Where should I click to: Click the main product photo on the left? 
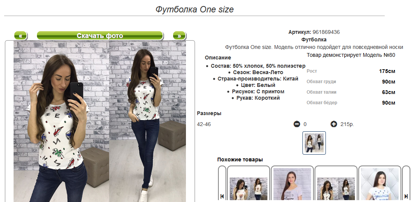61,122
